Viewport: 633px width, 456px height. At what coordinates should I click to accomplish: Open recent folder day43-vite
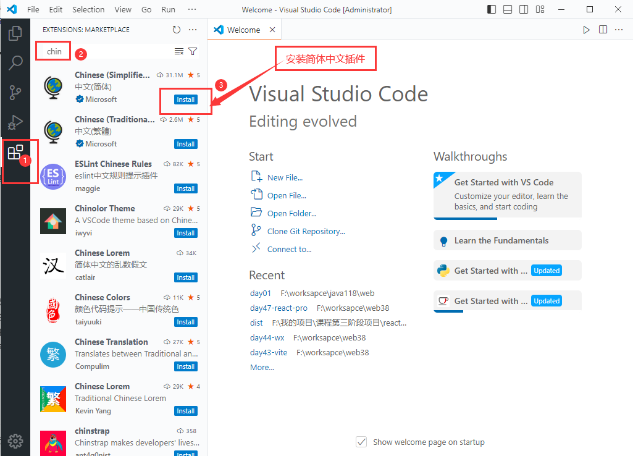pyautogui.click(x=269, y=353)
